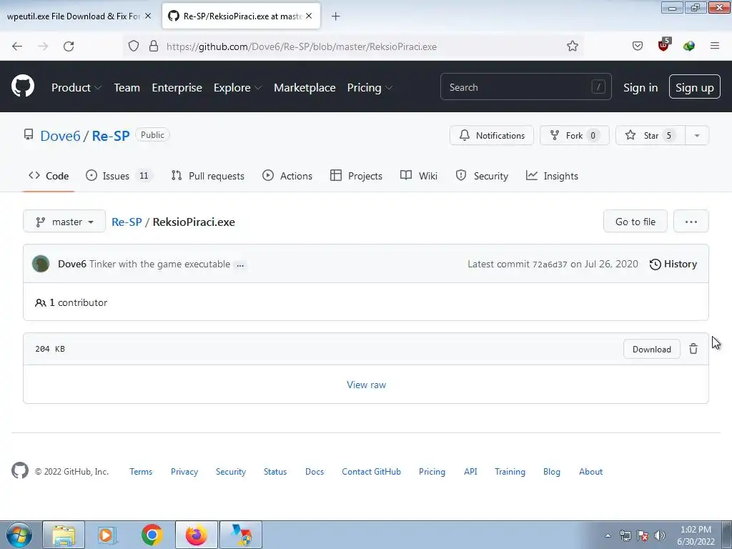The image size is (732, 549).
Task: Delete this file using the trash icon
Action: (x=693, y=349)
